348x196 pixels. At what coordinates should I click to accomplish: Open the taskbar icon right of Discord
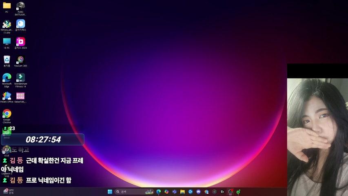point(206,192)
